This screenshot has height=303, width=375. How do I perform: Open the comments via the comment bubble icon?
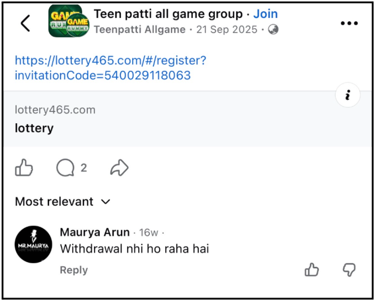(x=65, y=168)
